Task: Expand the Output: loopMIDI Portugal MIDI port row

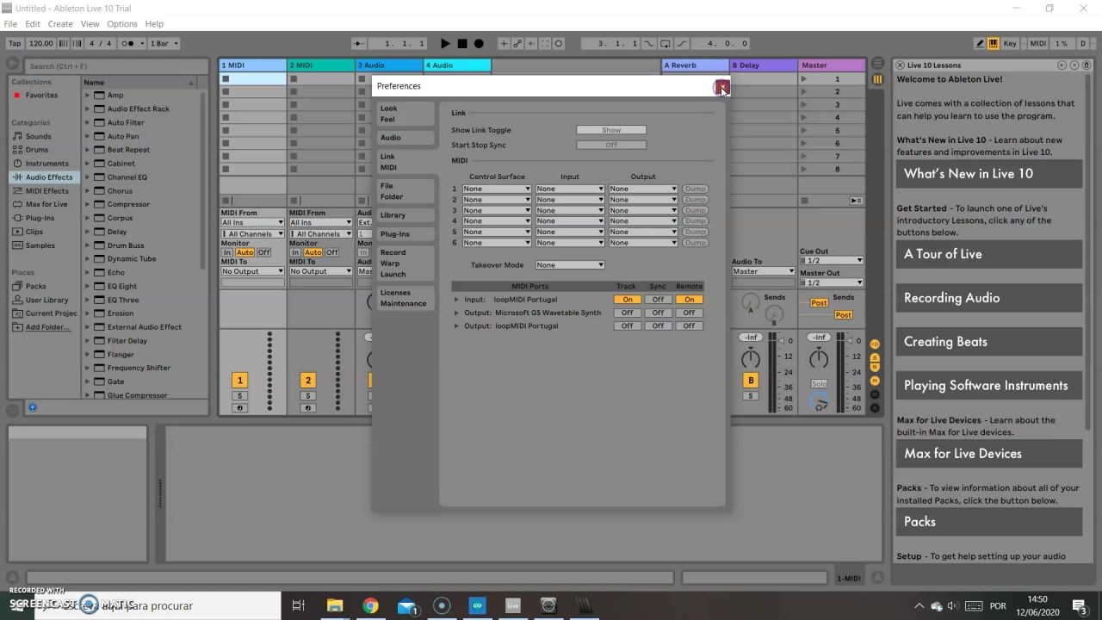Action: click(455, 325)
